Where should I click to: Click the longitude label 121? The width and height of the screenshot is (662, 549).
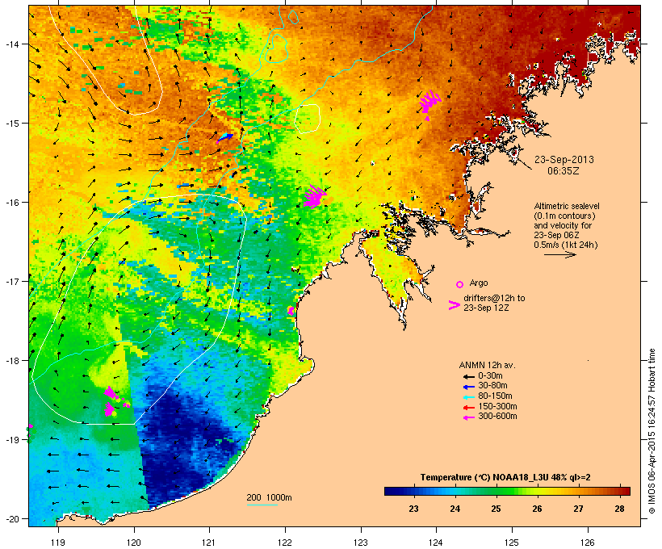[209, 543]
